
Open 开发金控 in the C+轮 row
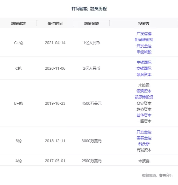(144, 46)
